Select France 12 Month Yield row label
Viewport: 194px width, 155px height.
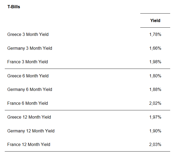(x=29, y=144)
